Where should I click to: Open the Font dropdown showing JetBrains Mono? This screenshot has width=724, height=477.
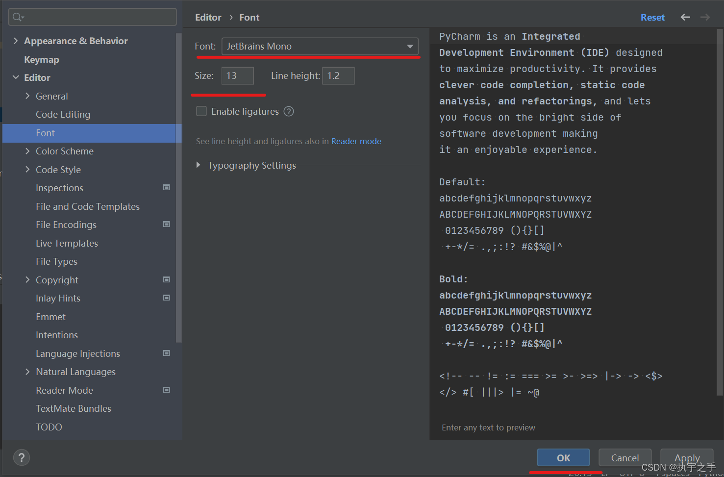[320, 46]
